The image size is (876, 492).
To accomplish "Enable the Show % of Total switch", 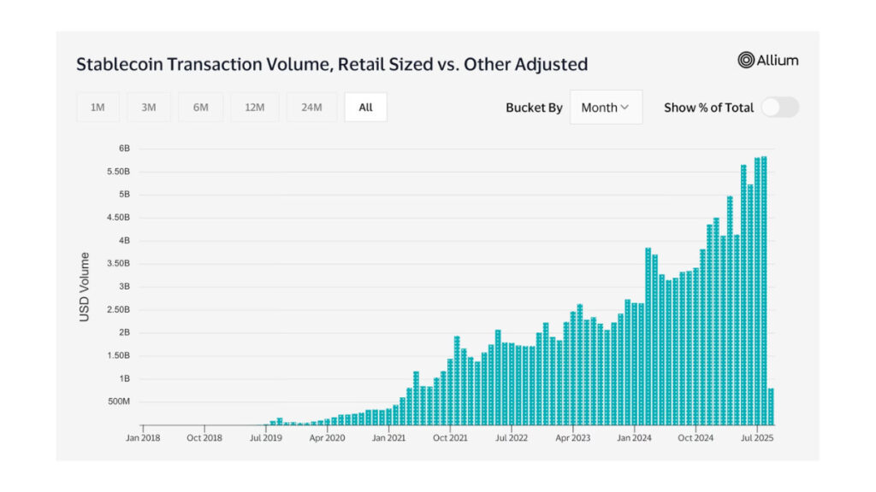I will pyautogui.click(x=779, y=108).
